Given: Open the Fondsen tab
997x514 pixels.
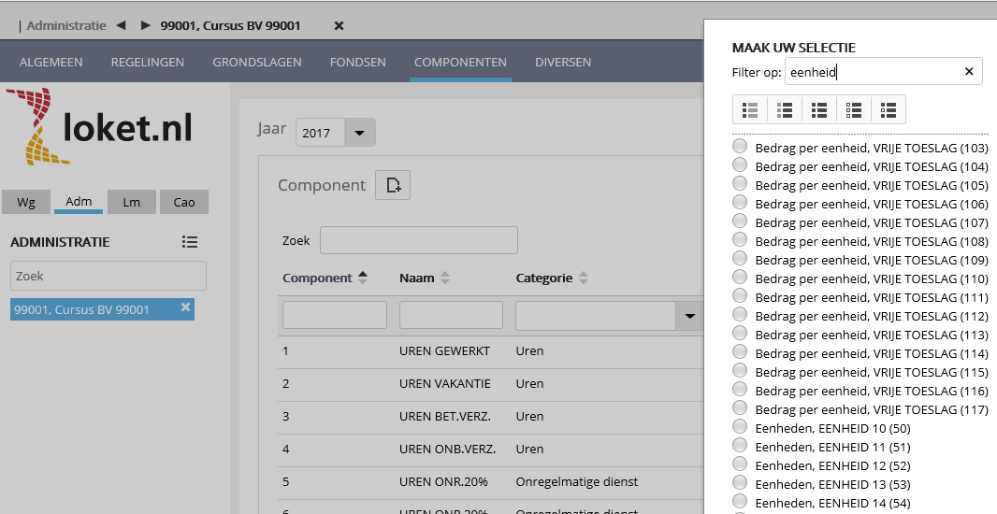Looking at the screenshot, I should point(357,63).
